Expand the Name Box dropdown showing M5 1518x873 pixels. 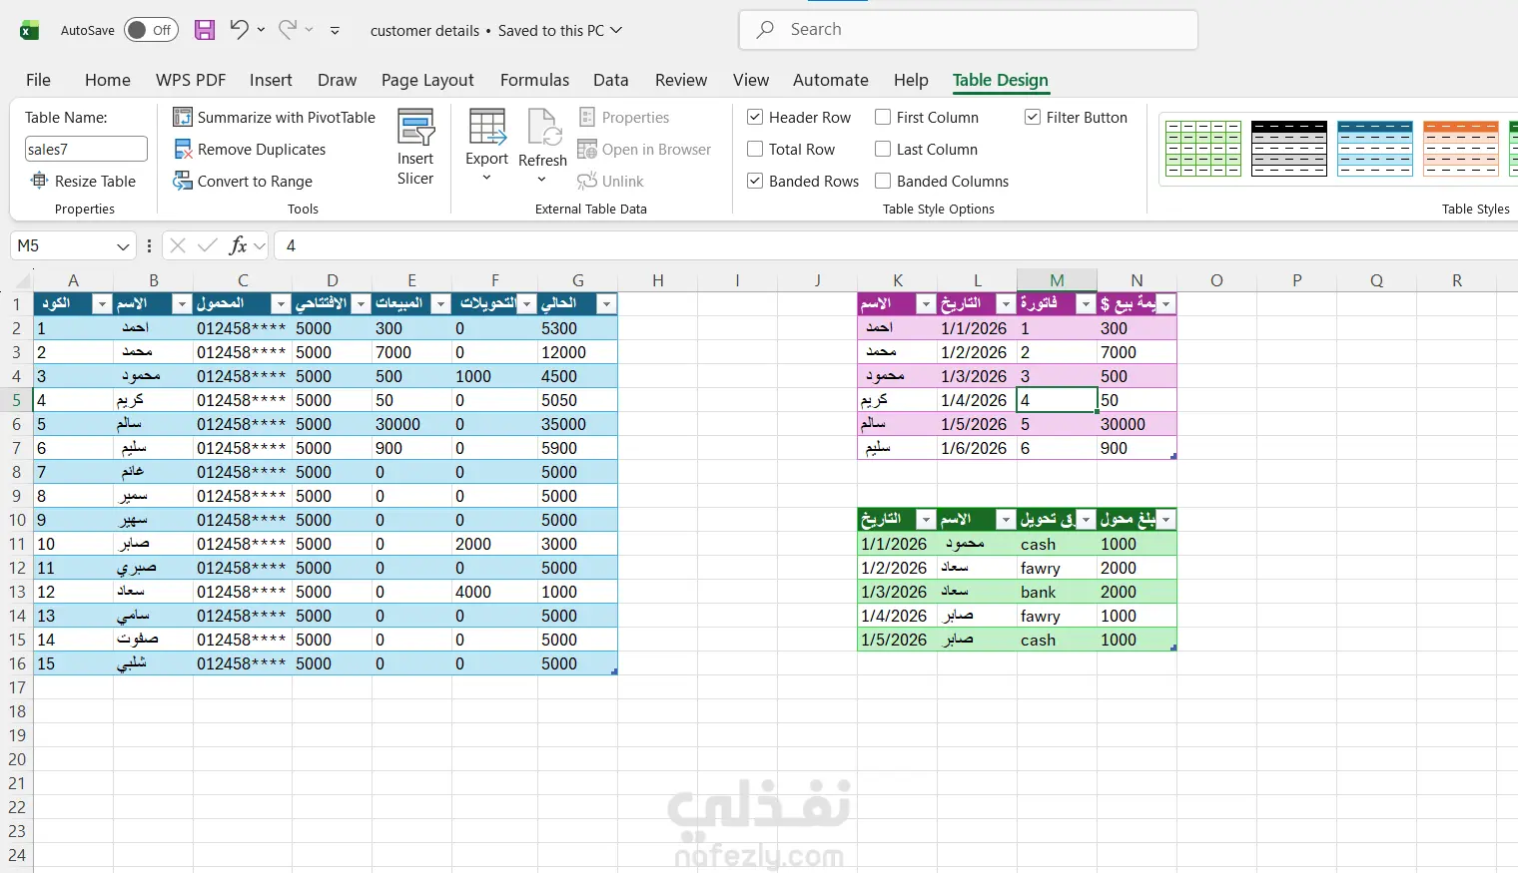coord(123,245)
